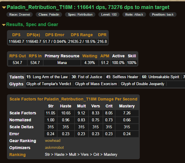Collapse the Paladin_Retribution_T18M section triangle
The image size is (185, 163).
tap(4, 7)
